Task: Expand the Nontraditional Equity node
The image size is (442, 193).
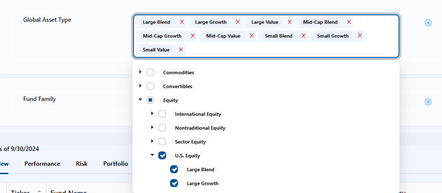Action: click(x=152, y=127)
